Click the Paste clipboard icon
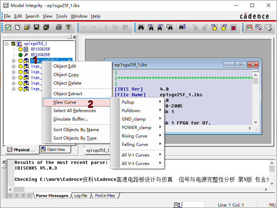This screenshot has width=277, height=208. [x=125, y=27]
